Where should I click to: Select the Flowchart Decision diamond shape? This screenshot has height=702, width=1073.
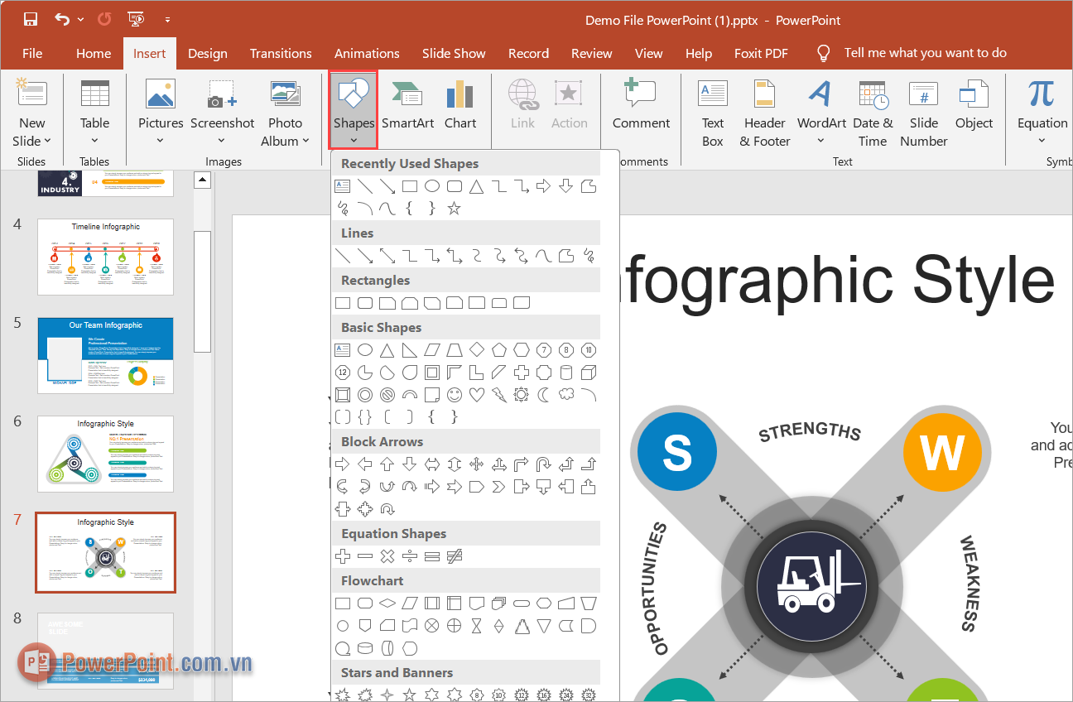tap(387, 603)
